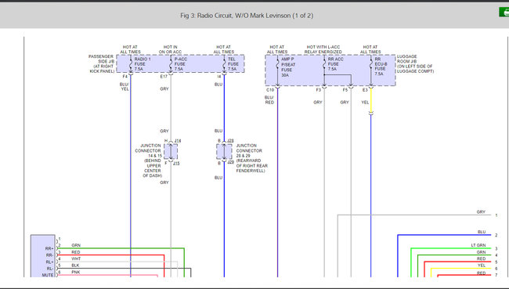The width and height of the screenshot is (509, 289).
Task: Click 'HOT WITH L-ACC RELAY ENERGIZED' text
Action: [x=323, y=49]
